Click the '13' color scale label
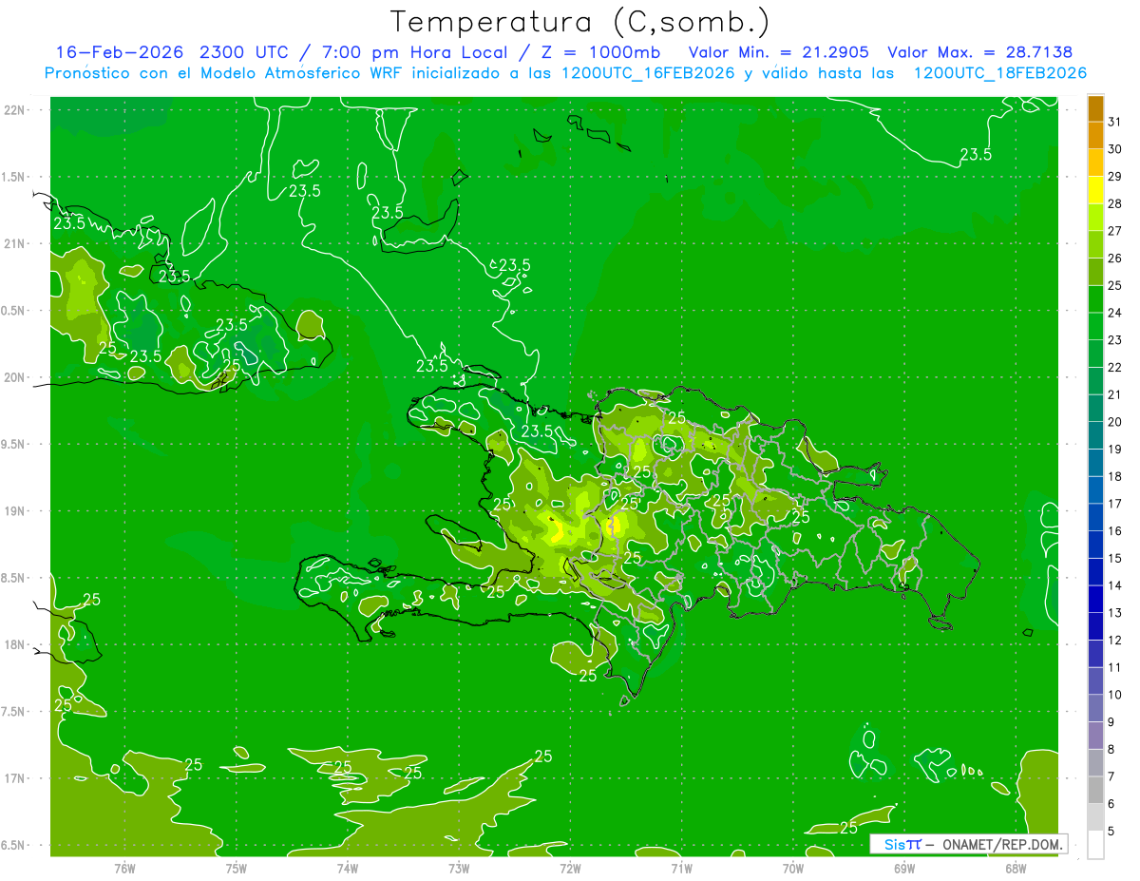The image size is (1140, 881). [x=1114, y=613]
